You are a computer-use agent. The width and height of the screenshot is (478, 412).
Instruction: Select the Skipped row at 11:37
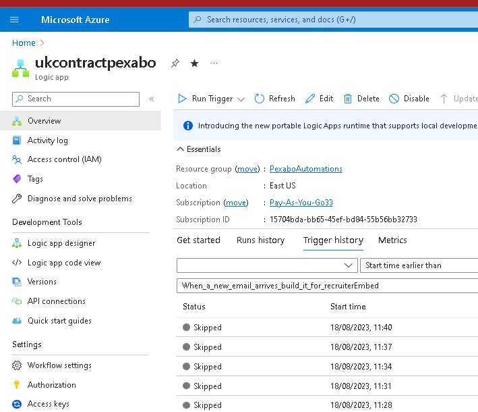tap(328, 347)
